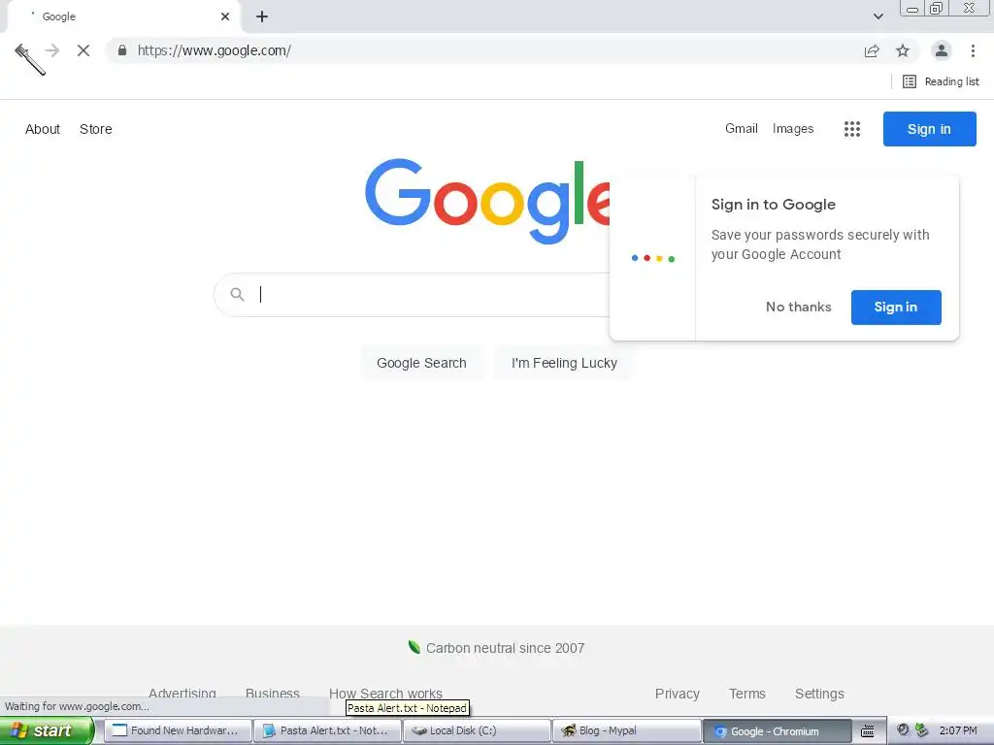Screen dimensions: 994x745
Task: Open a new tab with plus button
Action: (262, 16)
